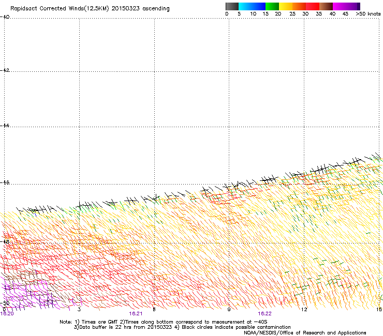Click the -40 latitude axis label
Screen dimensions: 383x336
(5, 17)
